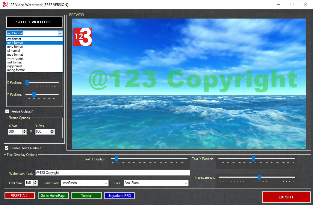Choose .avi format from the list

click(34, 39)
